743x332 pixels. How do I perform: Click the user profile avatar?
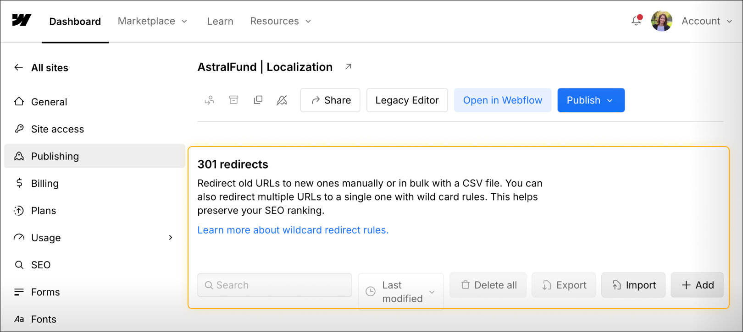(x=661, y=21)
